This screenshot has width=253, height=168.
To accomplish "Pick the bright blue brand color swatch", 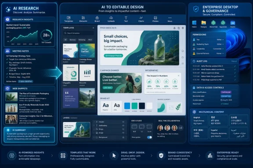I will (127, 106).
